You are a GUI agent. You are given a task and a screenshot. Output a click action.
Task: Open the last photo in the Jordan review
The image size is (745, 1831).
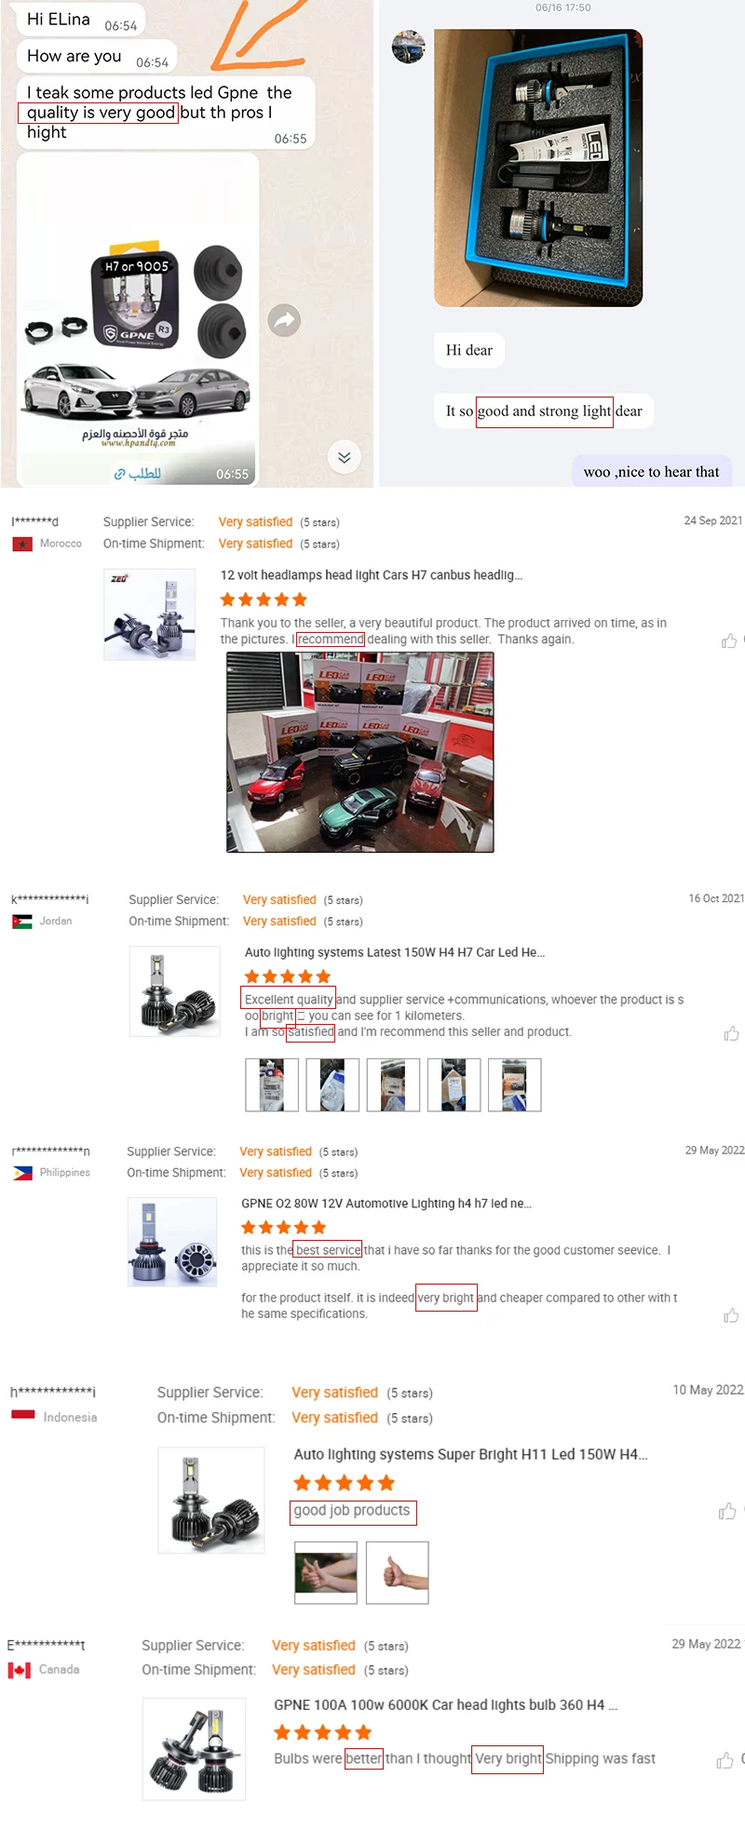tap(515, 1084)
